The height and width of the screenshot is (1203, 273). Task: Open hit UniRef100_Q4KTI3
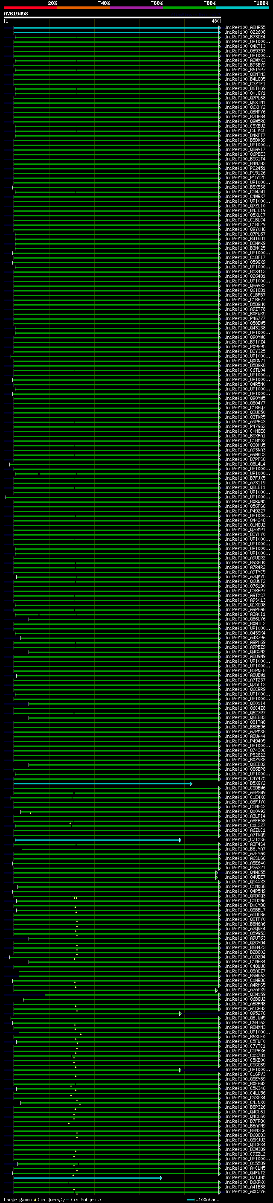tap(245, 46)
